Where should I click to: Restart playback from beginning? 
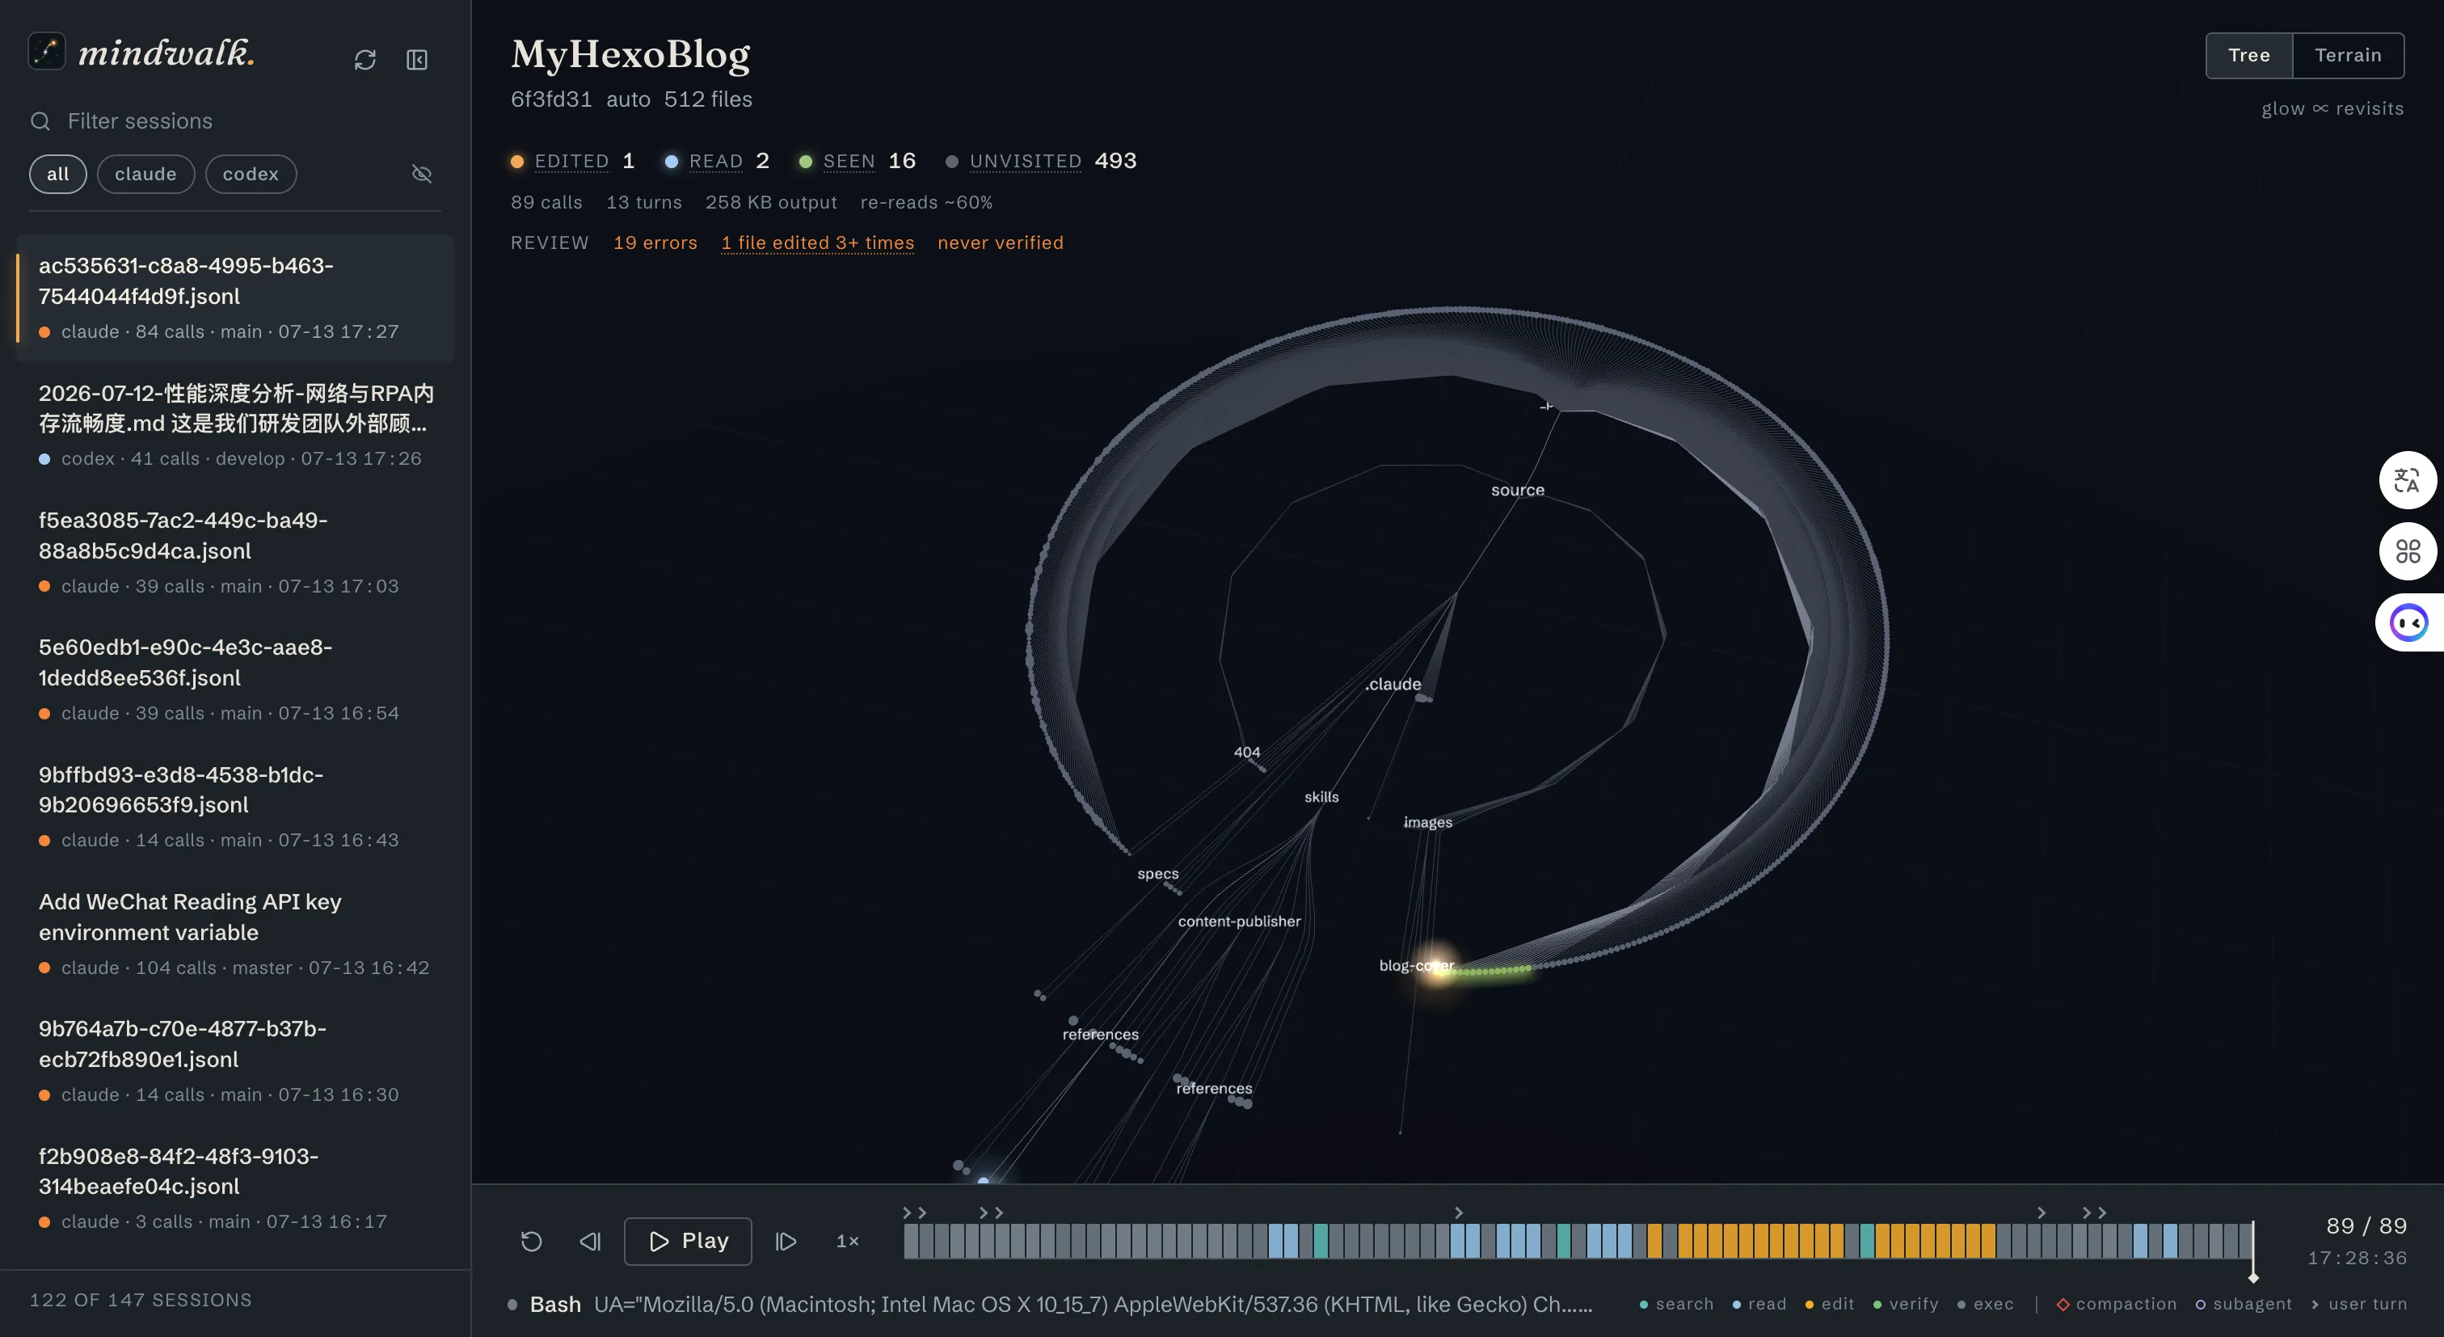click(531, 1241)
